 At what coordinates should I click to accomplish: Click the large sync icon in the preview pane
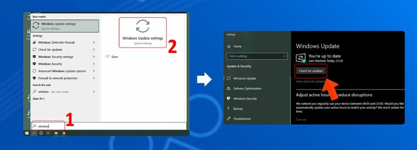click(x=143, y=26)
